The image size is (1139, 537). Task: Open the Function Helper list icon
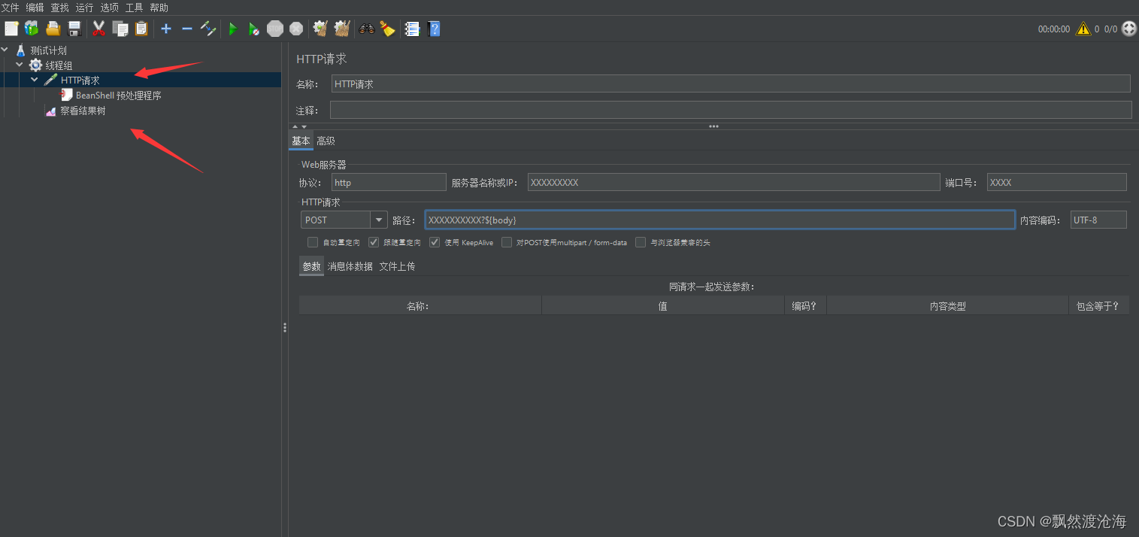click(x=412, y=29)
